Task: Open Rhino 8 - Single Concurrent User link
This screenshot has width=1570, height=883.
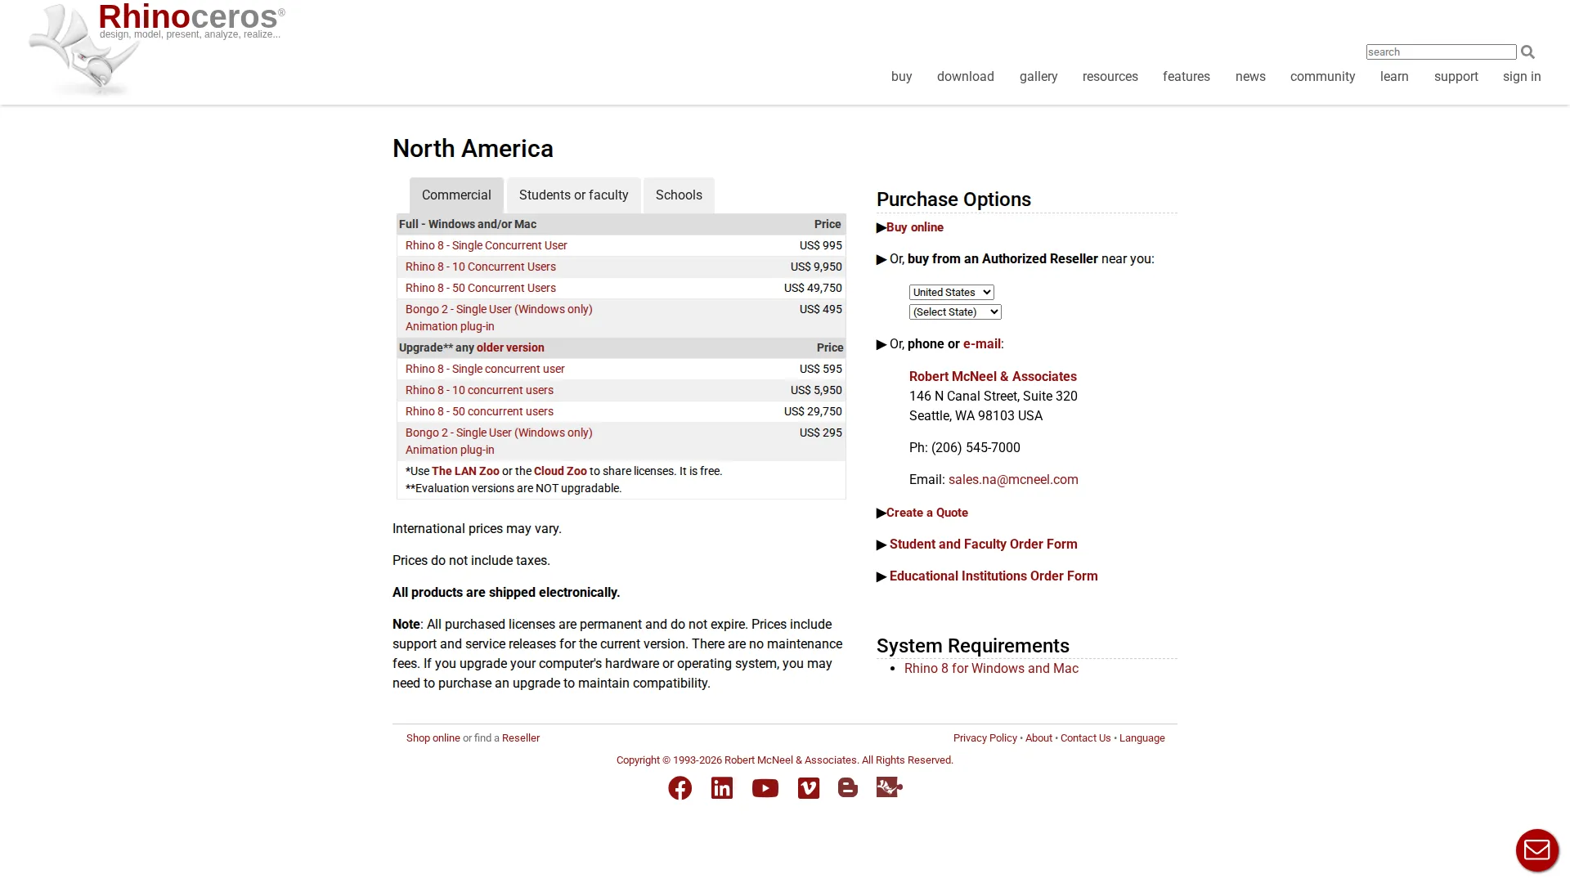Action: (x=486, y=245)
